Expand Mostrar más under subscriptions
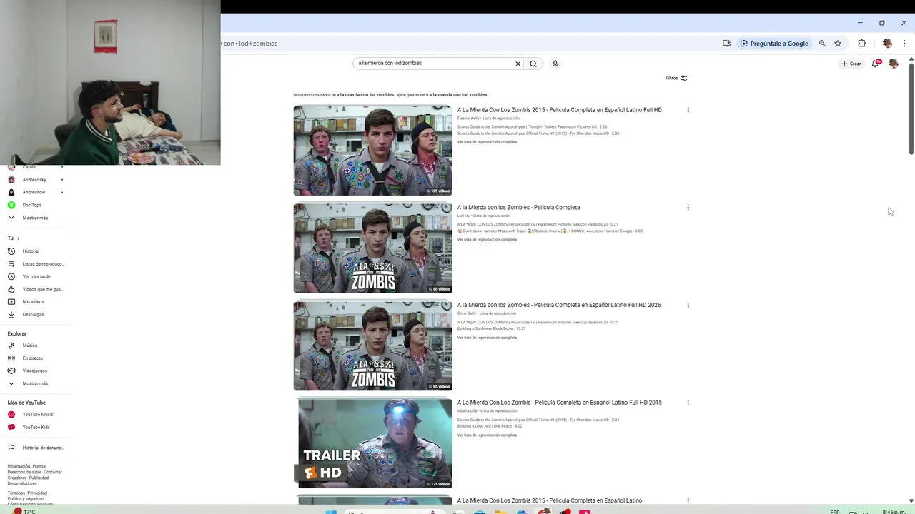Viewport: 915px width, 514px height. pyautogui.click(x=36, y=218)
